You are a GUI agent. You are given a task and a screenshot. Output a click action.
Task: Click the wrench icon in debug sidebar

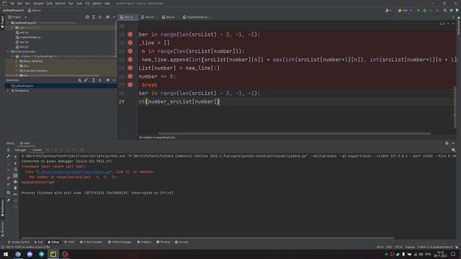8,157
